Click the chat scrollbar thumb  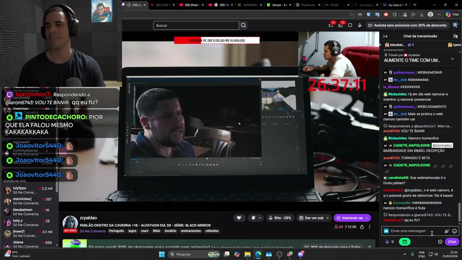[459, 212]
